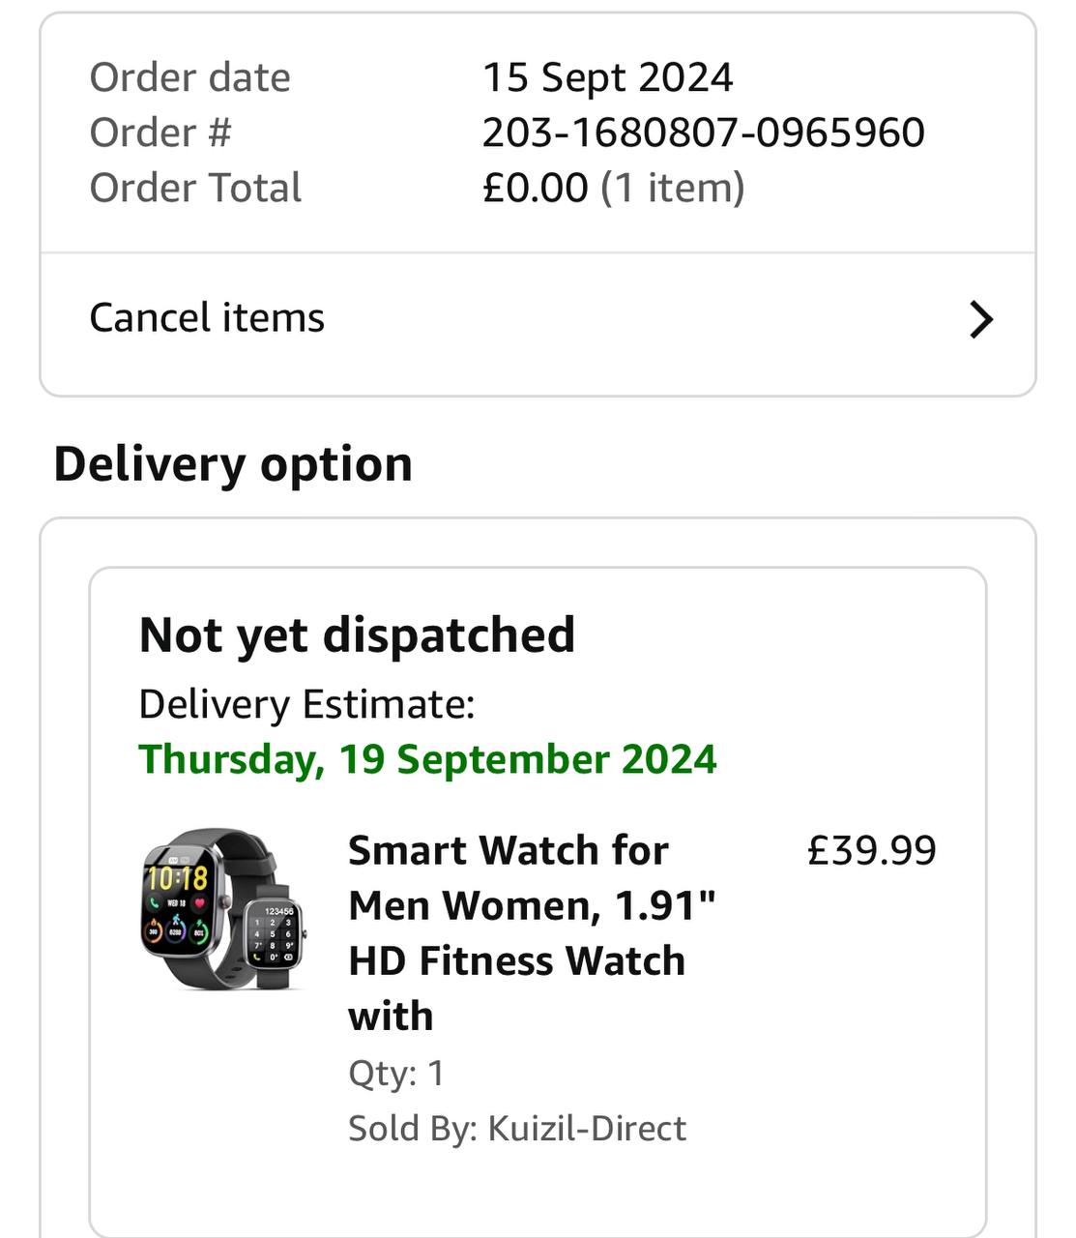The height and width of the screenshot is (1238, 1076).
Task: Click the Delivery option section heading
Action: 233,464
